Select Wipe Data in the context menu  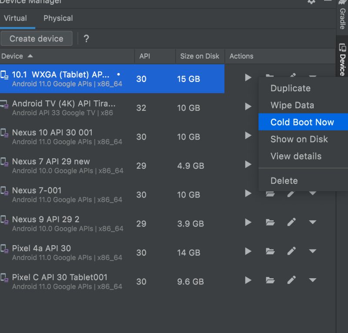point(292,105)
